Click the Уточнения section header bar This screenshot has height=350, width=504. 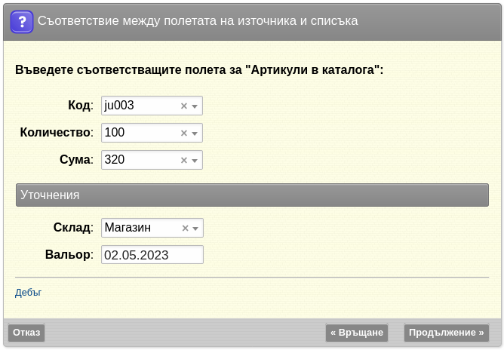252,195
